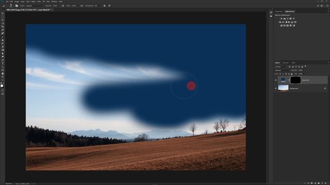330x185 pixels.
Task: Select the Move tool
Action: 3,13
